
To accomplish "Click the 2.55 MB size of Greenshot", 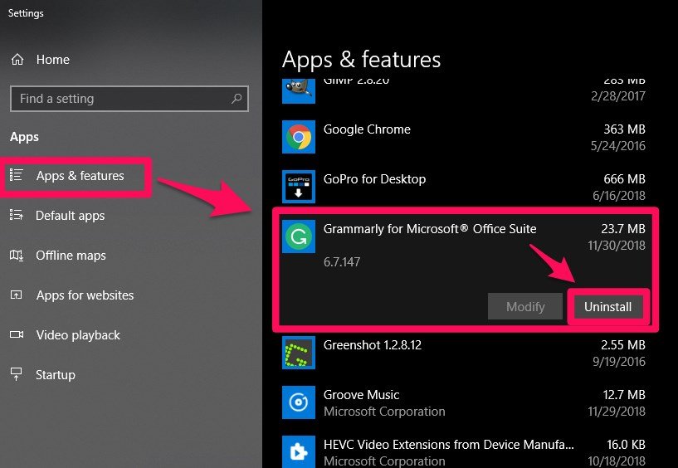I will point(622,345).
